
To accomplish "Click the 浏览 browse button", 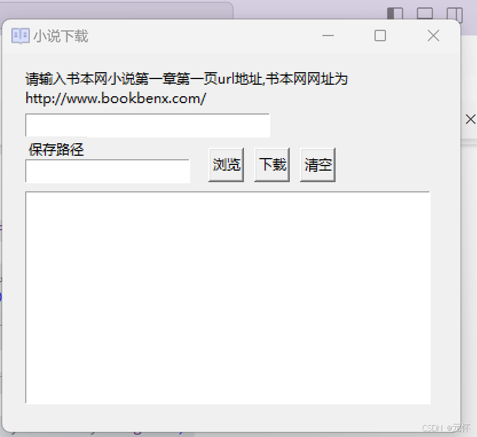I will 226,165.
